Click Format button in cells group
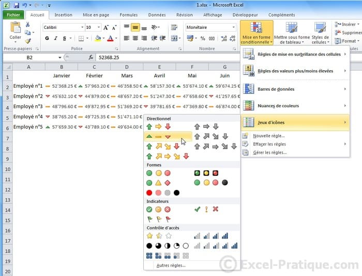The height and width of the screenshot is (276, 362). point(347,41)
